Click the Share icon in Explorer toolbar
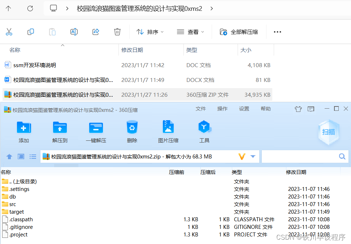The image size is (351, 244). (96, 32)
